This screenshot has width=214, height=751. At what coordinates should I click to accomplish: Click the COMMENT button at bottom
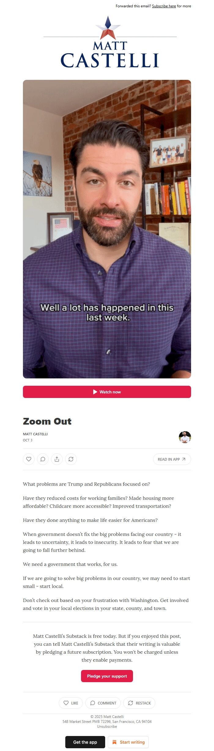coord(103,703)
